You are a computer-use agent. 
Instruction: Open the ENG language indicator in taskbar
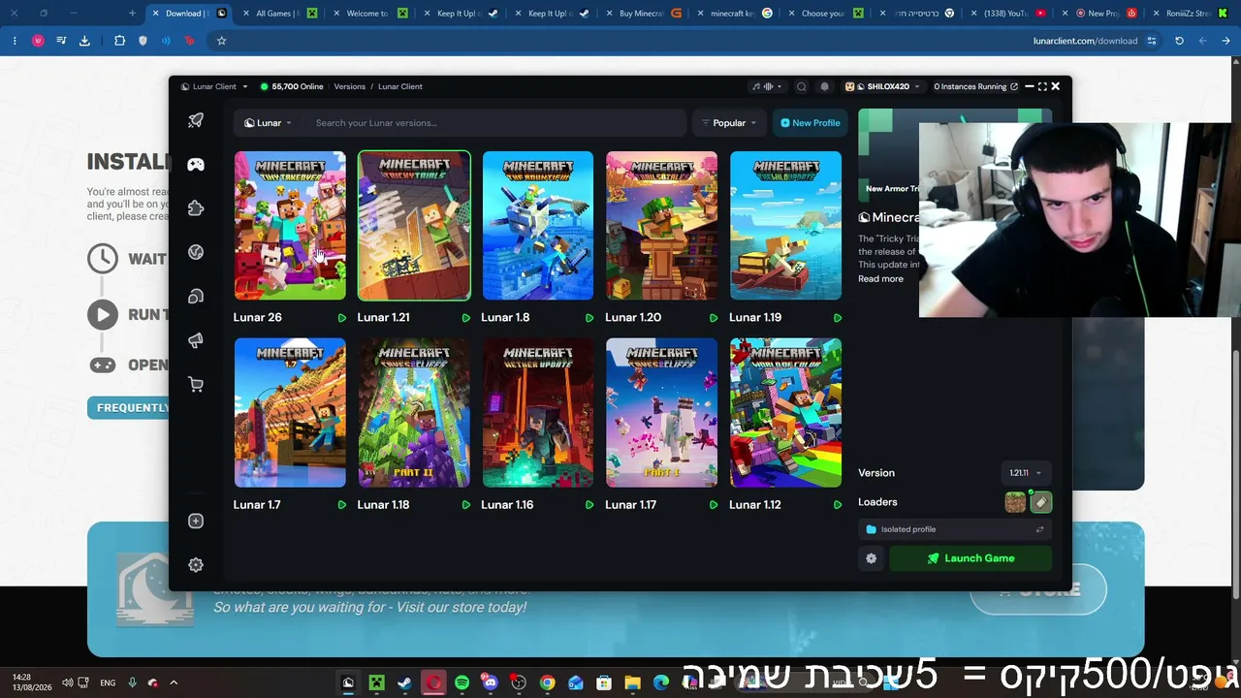point(108,682)
